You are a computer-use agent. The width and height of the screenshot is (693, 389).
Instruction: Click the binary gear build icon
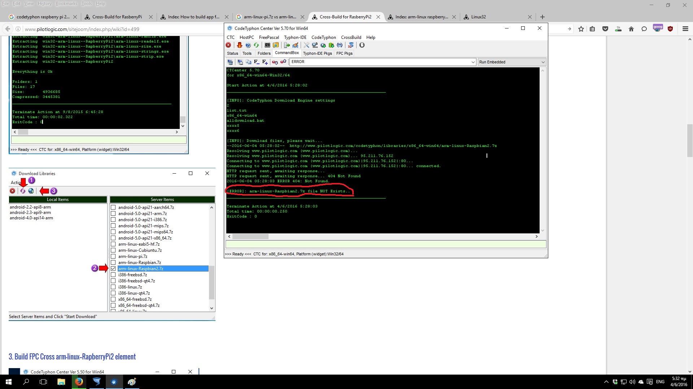[315, 45]
